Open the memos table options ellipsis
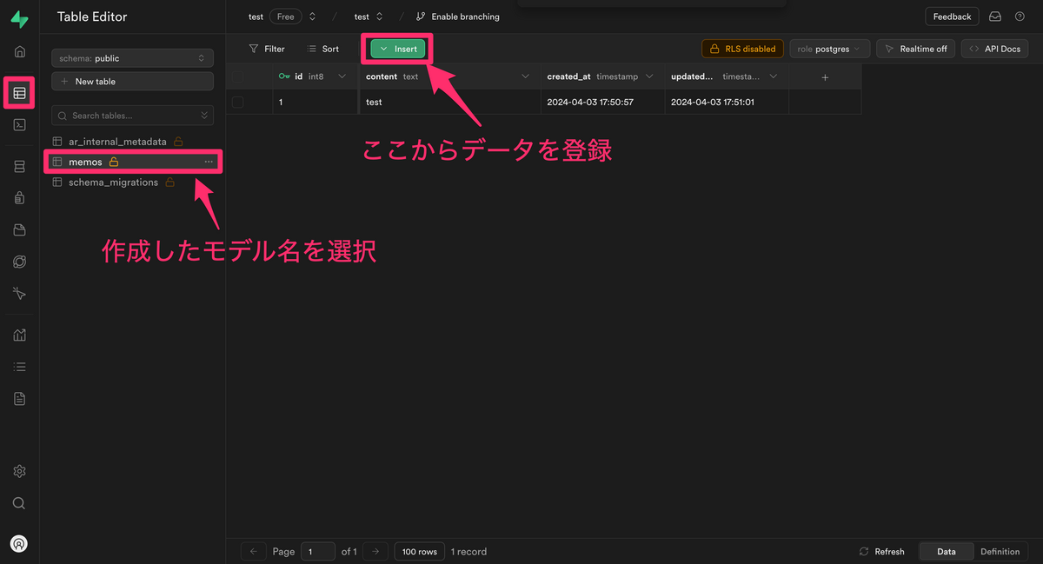This screenshot has width=1043, height=564. click(x=209, y=162)
